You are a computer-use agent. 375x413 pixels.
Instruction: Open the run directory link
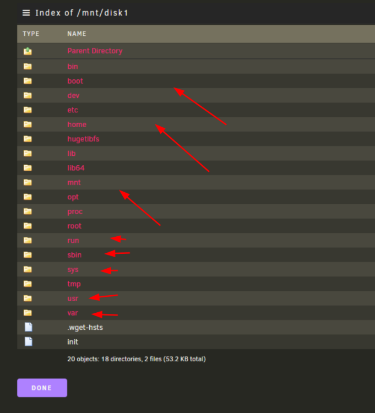click(73, 240)
